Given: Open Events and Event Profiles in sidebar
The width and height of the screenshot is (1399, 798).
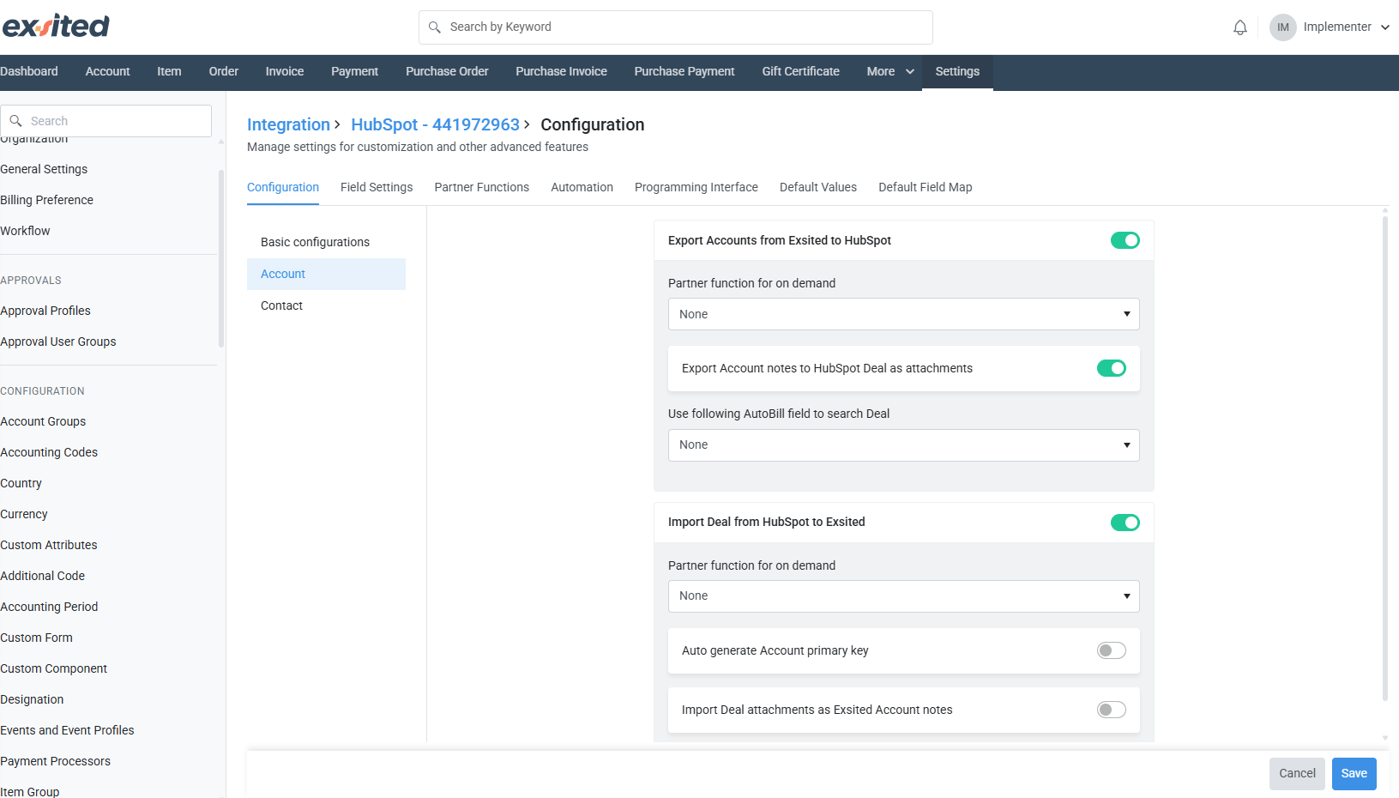Looking at the screenshot, I should pyautogui.click(x=67, y=730).
